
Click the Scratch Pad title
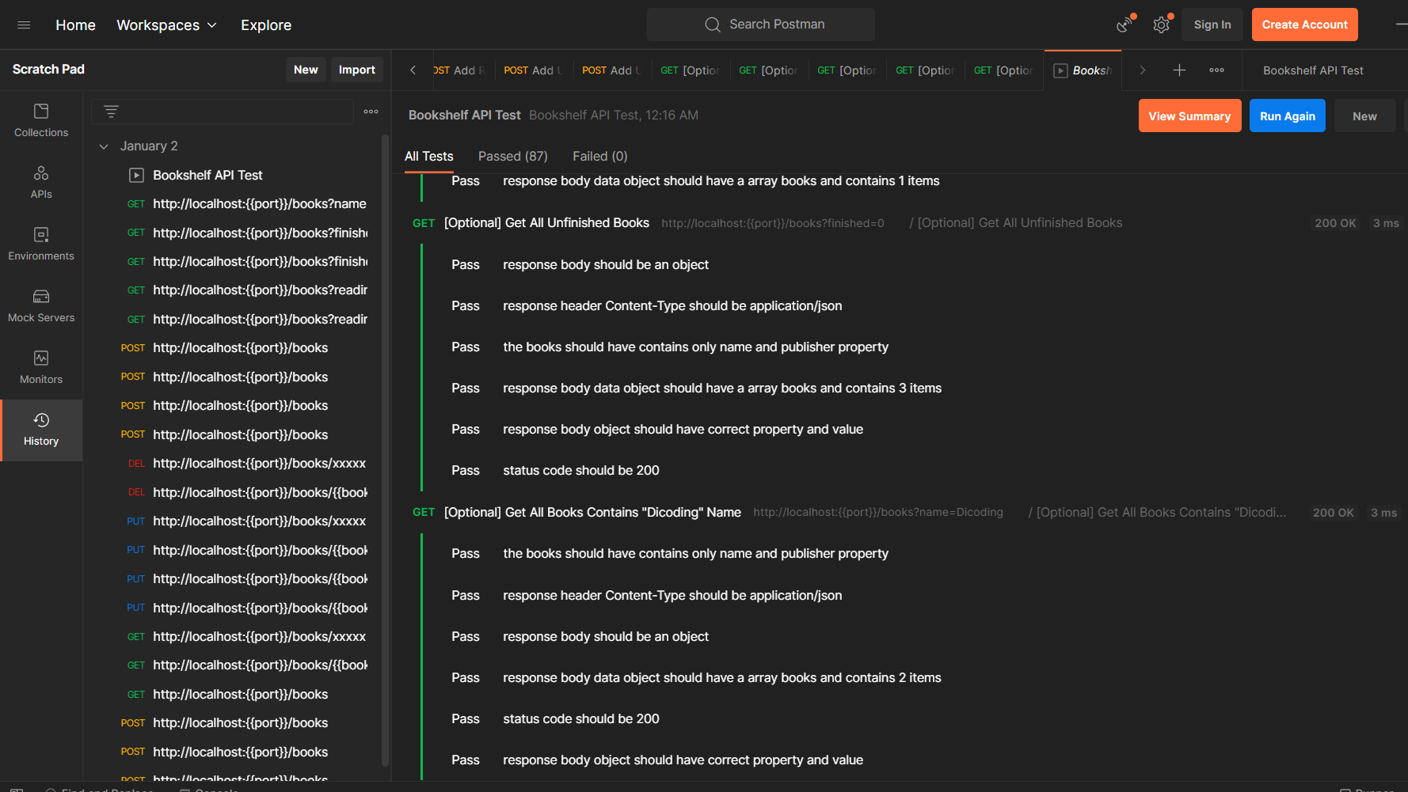(48, 70)
